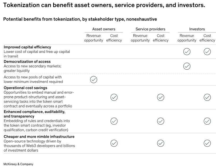Click Enhanced compliance Service providers checkmark
Viewport: 216px width, 167px height.
pyautogui.click(x=160, y=121)
